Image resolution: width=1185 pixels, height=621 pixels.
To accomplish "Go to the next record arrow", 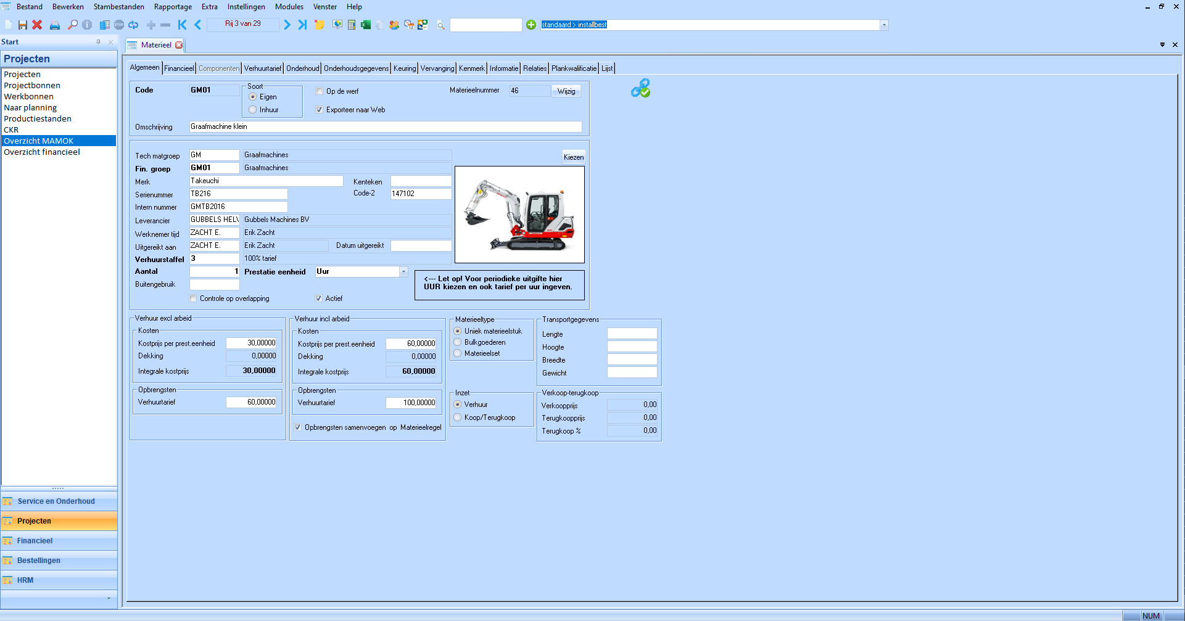I will pos(287,25).
